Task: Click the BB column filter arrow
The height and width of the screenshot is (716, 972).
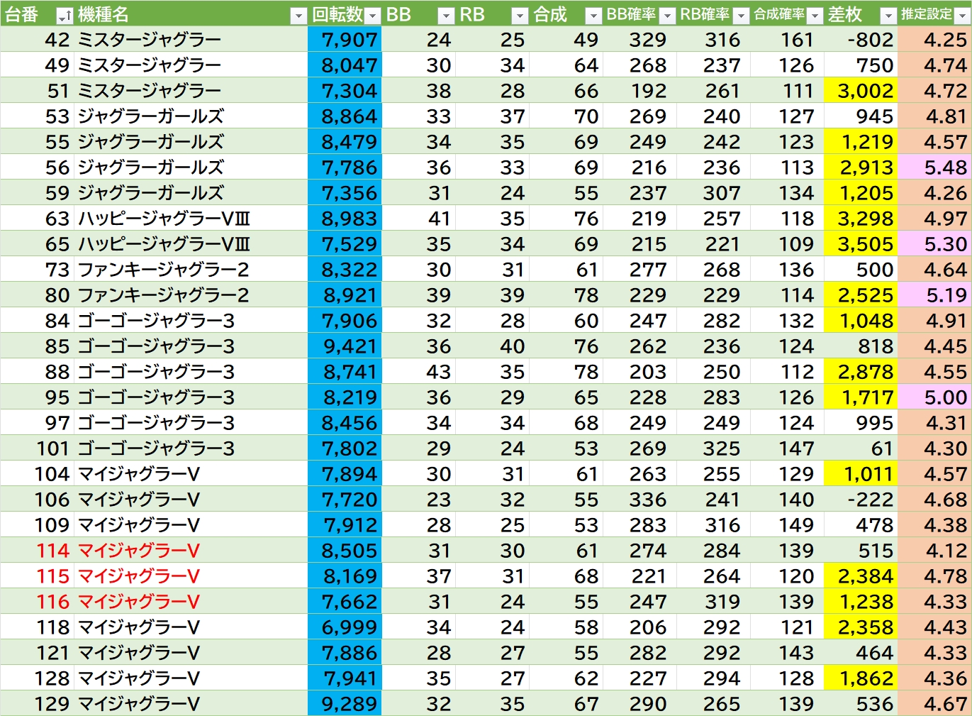Action: point(446,16)
